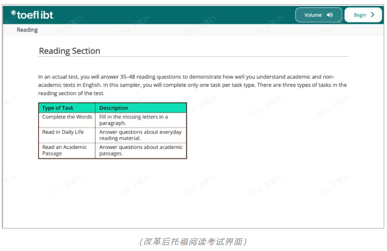The height and width of the screenshot is (251, 387).
Task: Select the Type of Task column header
Action: 58,108
